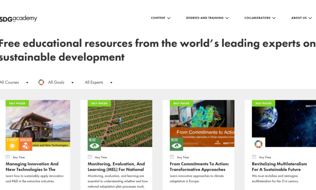Expand the All Experts filter dropdown
Viewport: 316px width, 190px height.
pos(98,82)
